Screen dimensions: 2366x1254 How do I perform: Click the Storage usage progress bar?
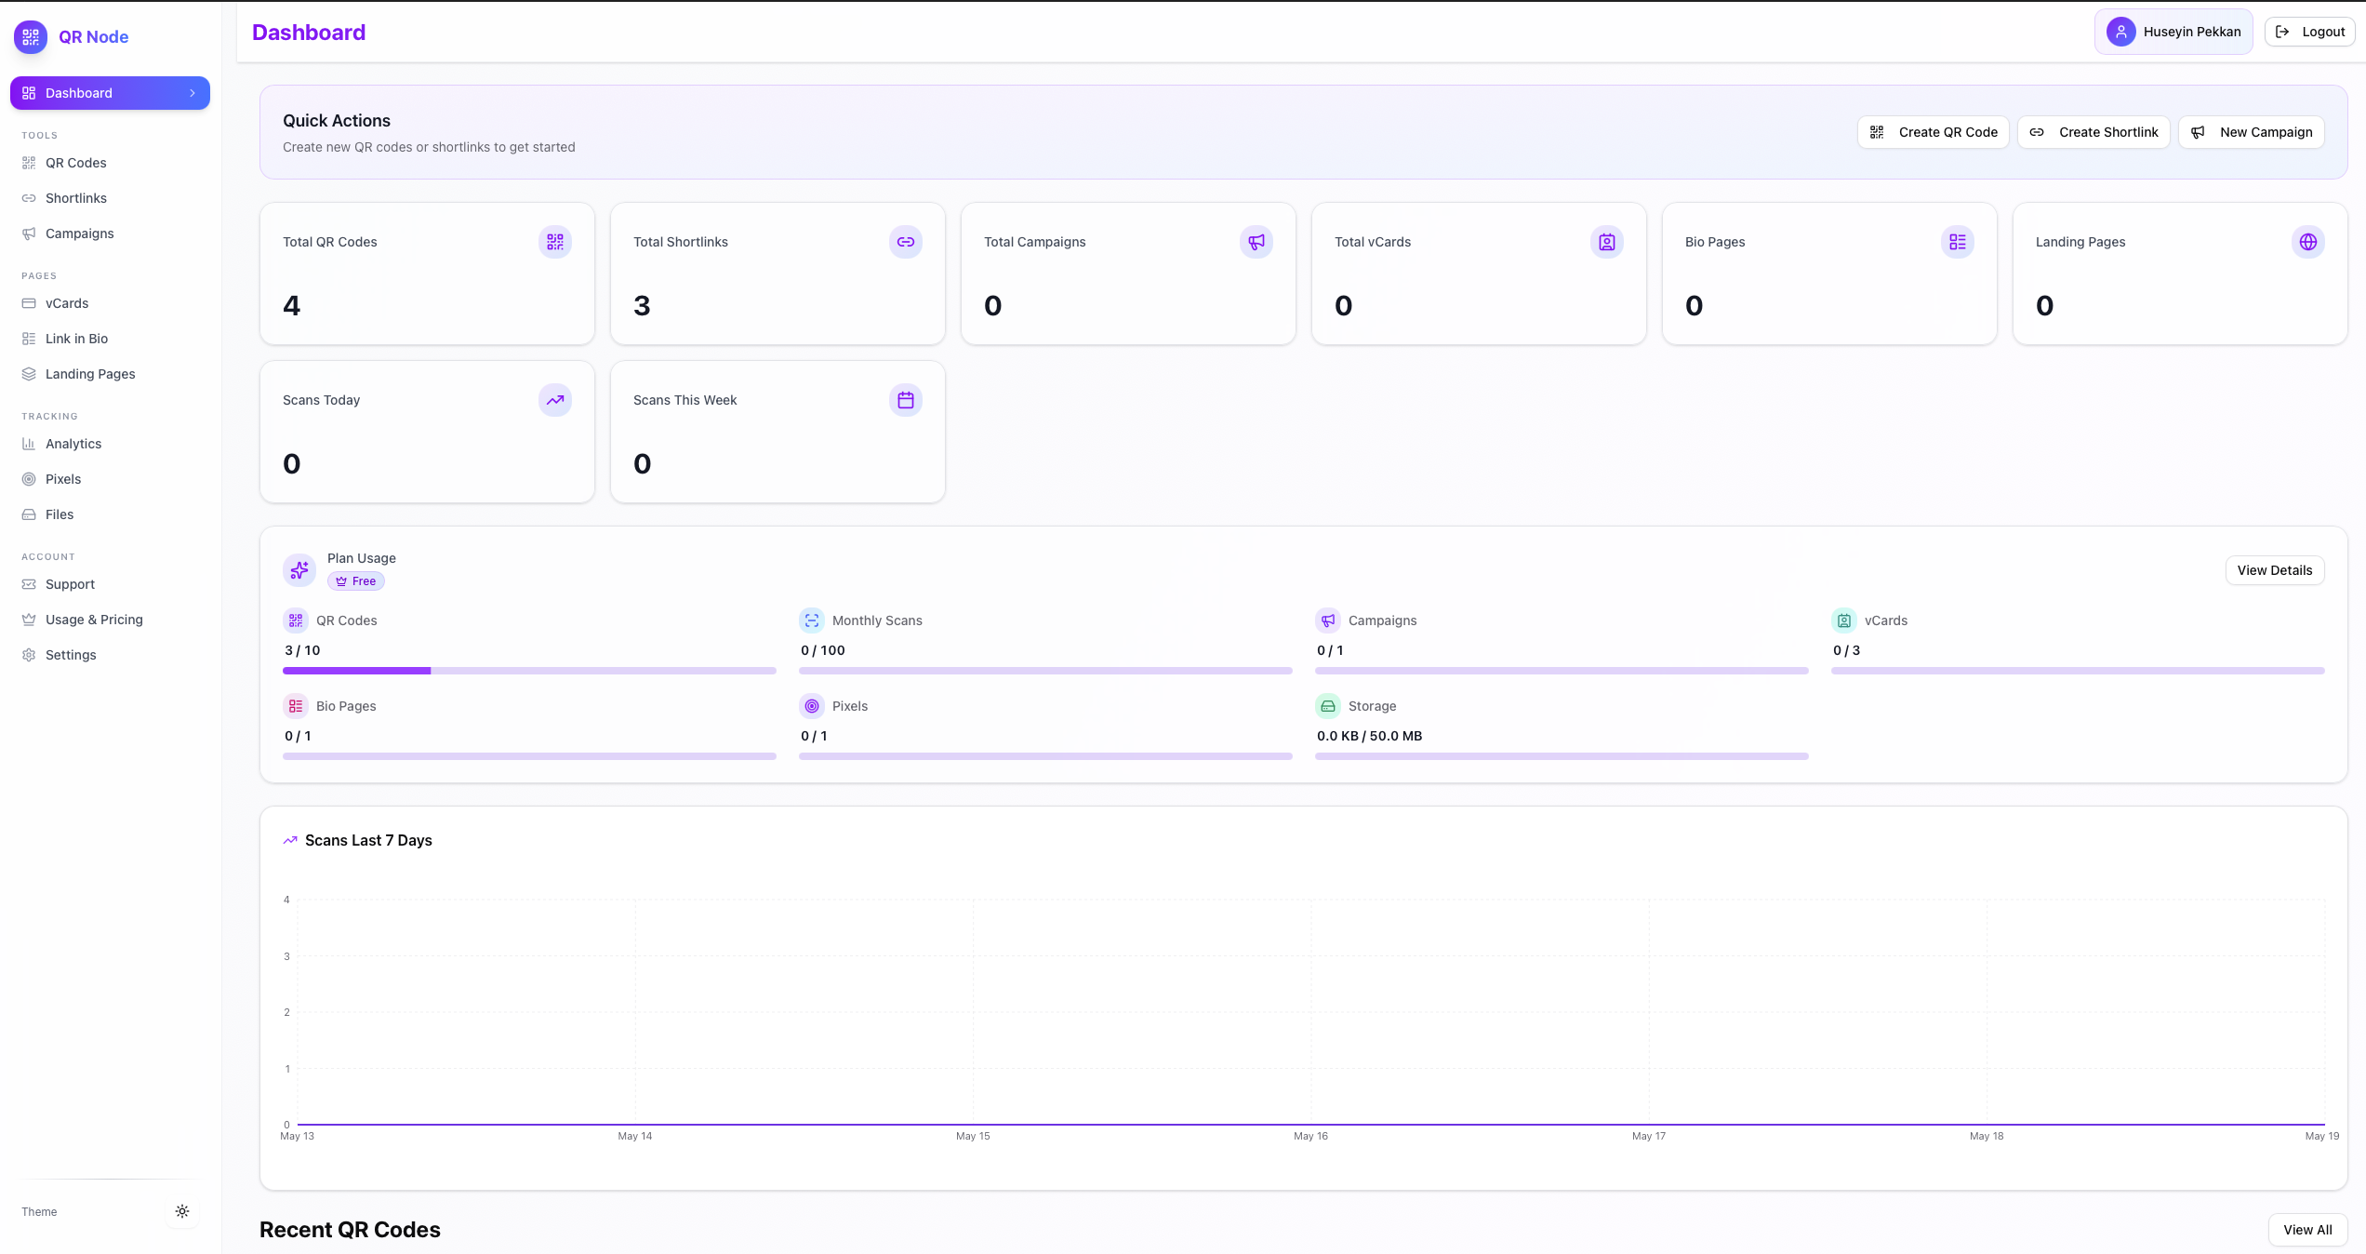click(x=1562, y=756)
